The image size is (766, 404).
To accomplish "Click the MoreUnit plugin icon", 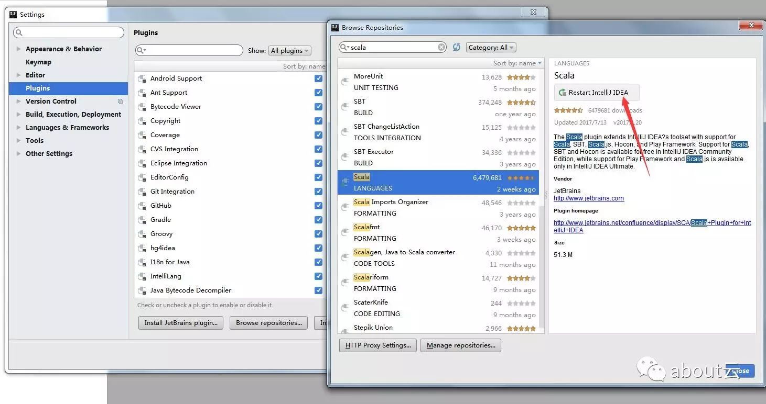I will pos(345,82).
